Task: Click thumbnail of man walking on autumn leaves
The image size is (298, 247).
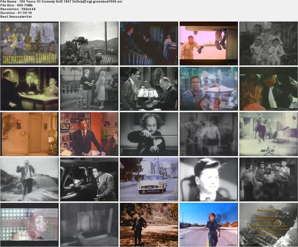Action: (x=149, y=225)
